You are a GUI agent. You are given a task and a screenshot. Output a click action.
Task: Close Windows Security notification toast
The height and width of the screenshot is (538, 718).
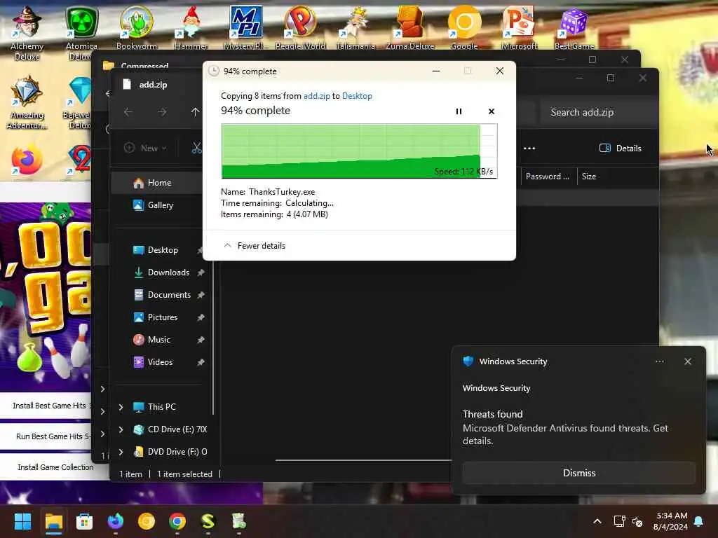coord(688,361)
